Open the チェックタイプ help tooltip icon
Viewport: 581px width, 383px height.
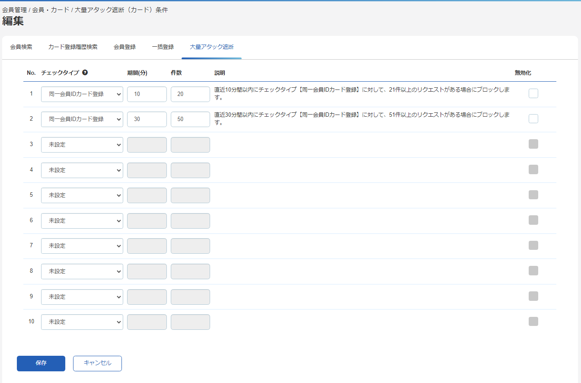85,73
